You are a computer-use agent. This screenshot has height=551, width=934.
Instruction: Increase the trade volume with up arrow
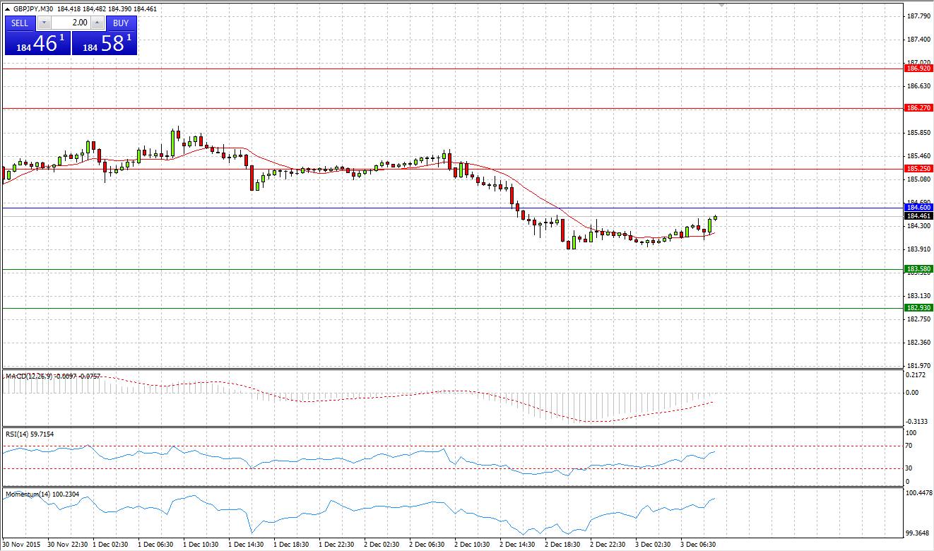(97, 23)
